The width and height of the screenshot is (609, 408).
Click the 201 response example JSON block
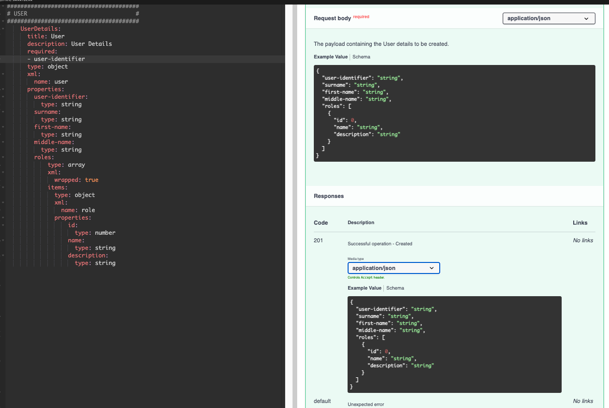[454, 344]
